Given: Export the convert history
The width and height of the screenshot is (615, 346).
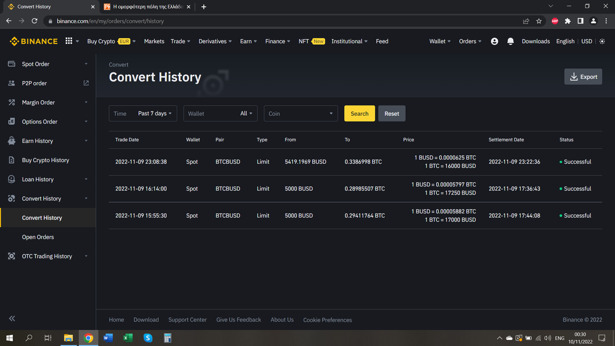Looking at the screenshot, I should click(x=583, y=77).
